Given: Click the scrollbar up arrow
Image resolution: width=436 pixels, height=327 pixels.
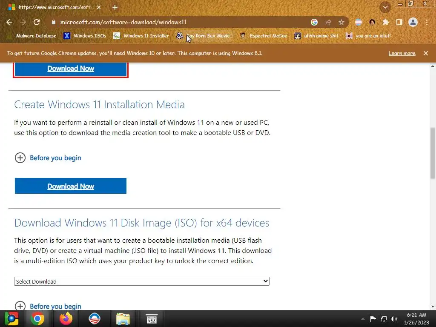Looking at the screenshot, I should point(433,66).
